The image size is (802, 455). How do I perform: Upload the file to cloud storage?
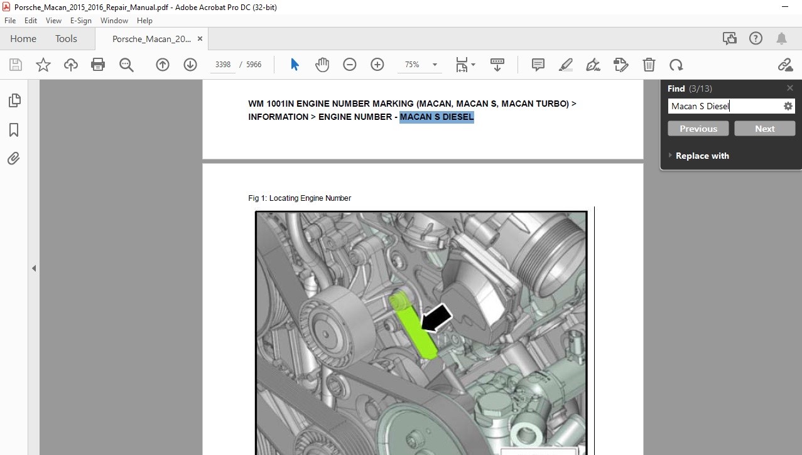pyautogui.click(x=70, y=65)
